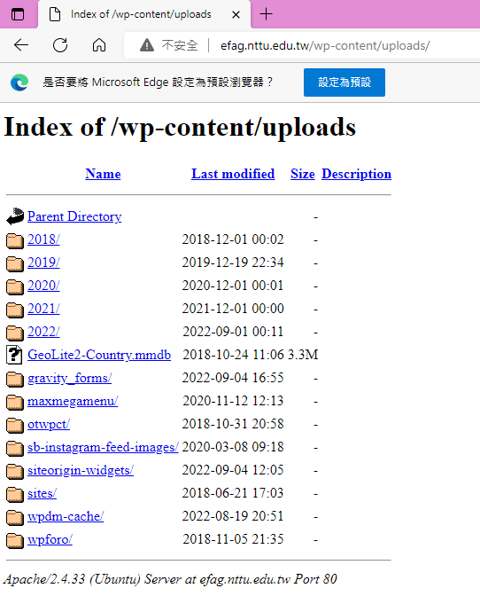Image resolution: width=480 pixels, height=596 pixels.
Task: Open the sb-instagram-feed-images/ folder link
Action: (x=103, y=447)
